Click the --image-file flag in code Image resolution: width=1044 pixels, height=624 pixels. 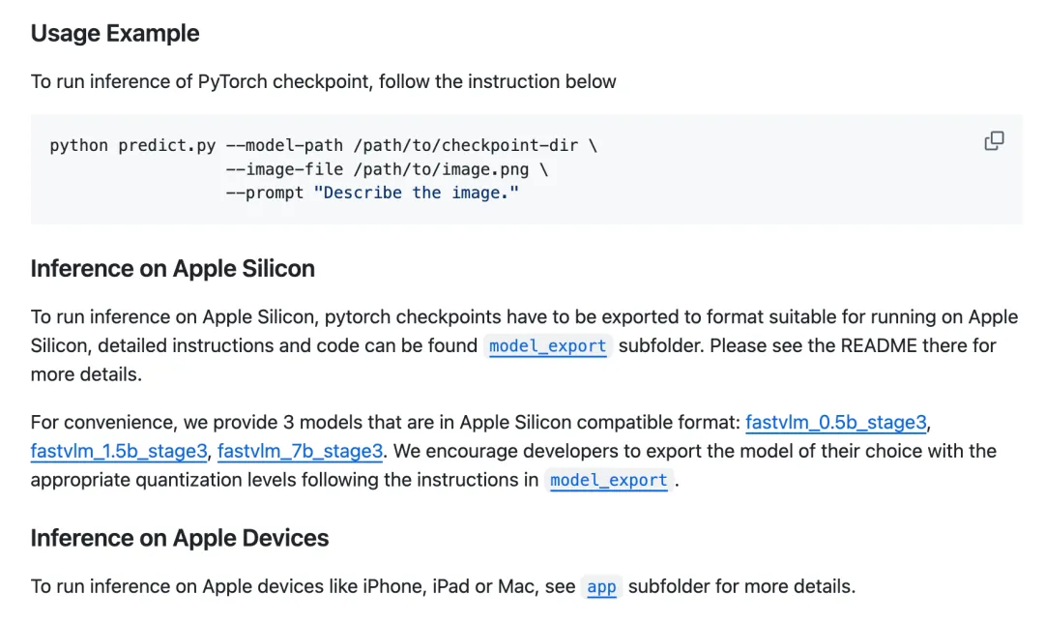(284, 169)
